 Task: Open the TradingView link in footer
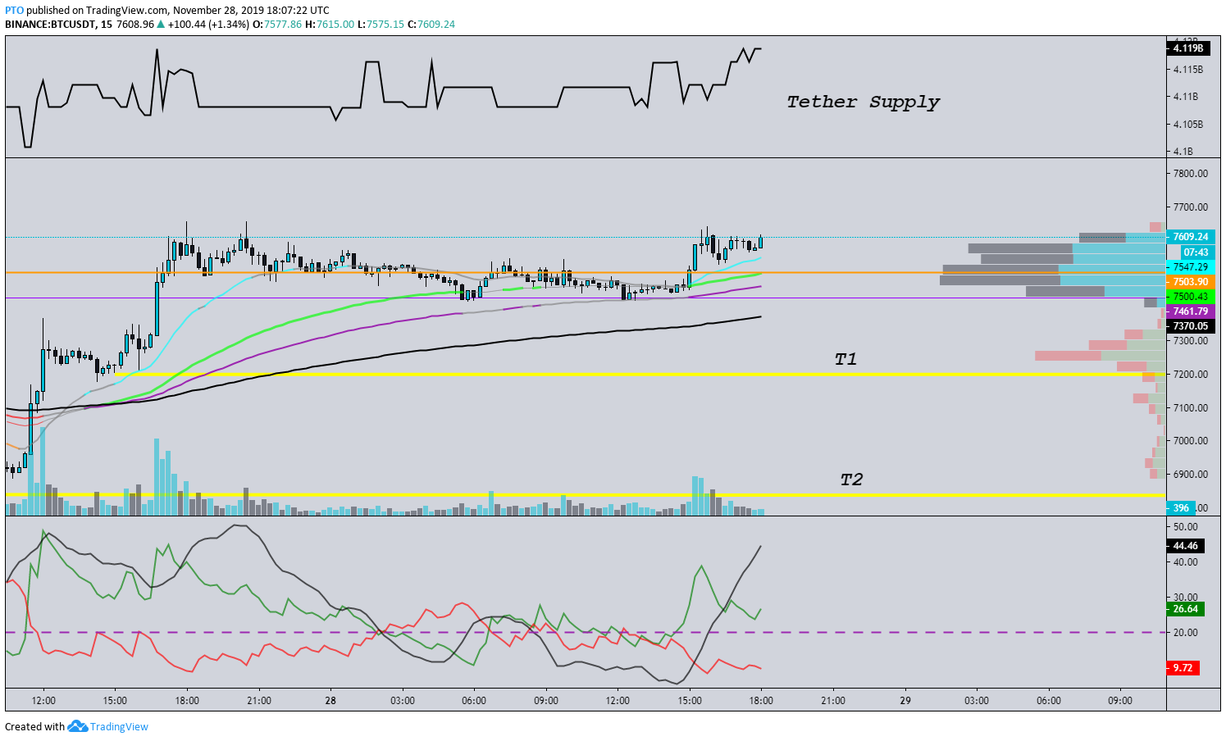tap(119, 726)
